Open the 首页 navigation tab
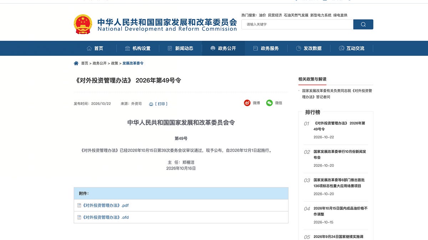Viewport: 428px width, 240px height. [95, 48]
